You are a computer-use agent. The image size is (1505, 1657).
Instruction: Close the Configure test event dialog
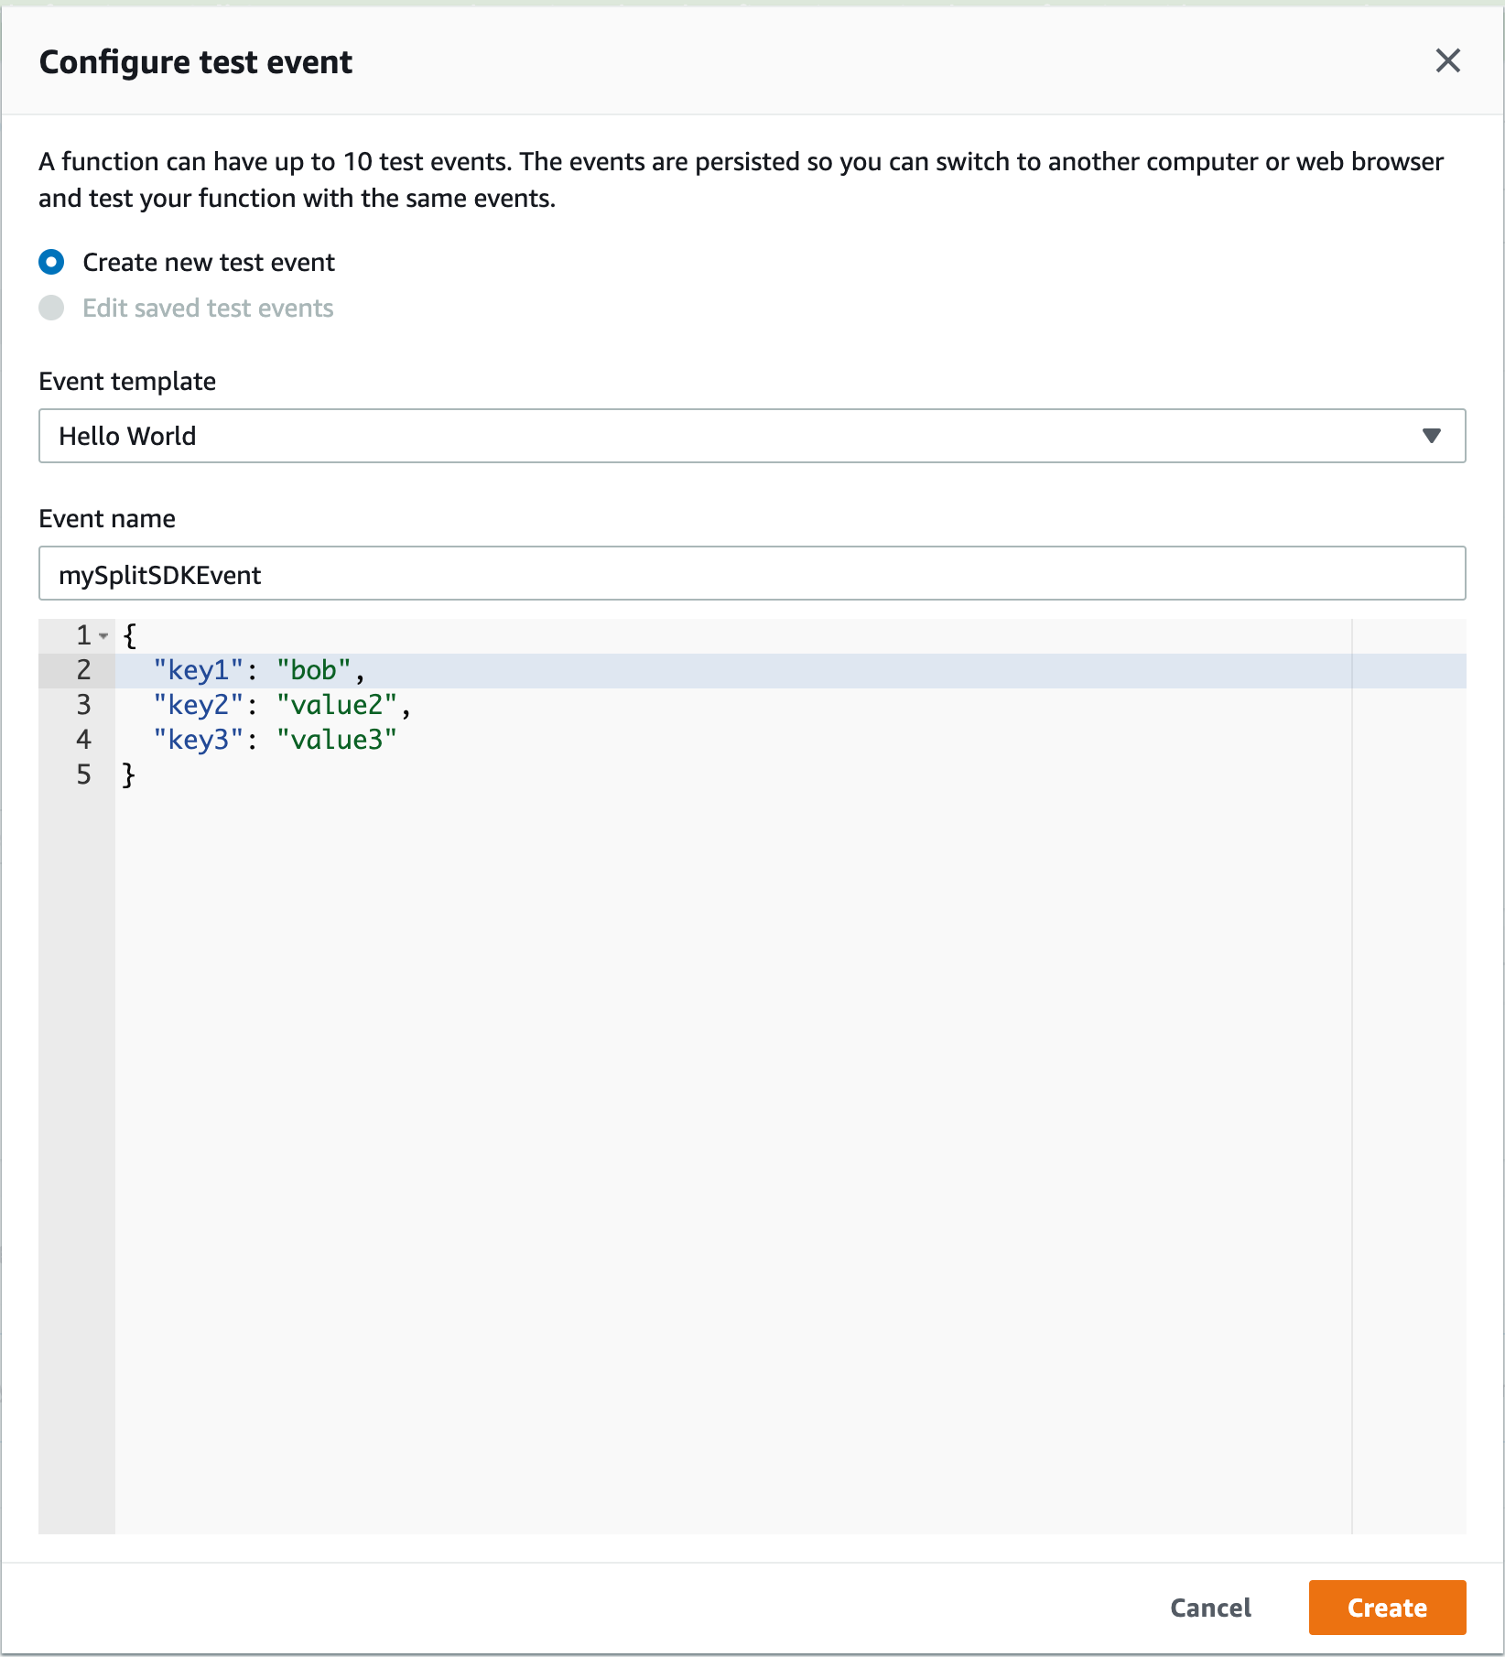click(1447, 61)
